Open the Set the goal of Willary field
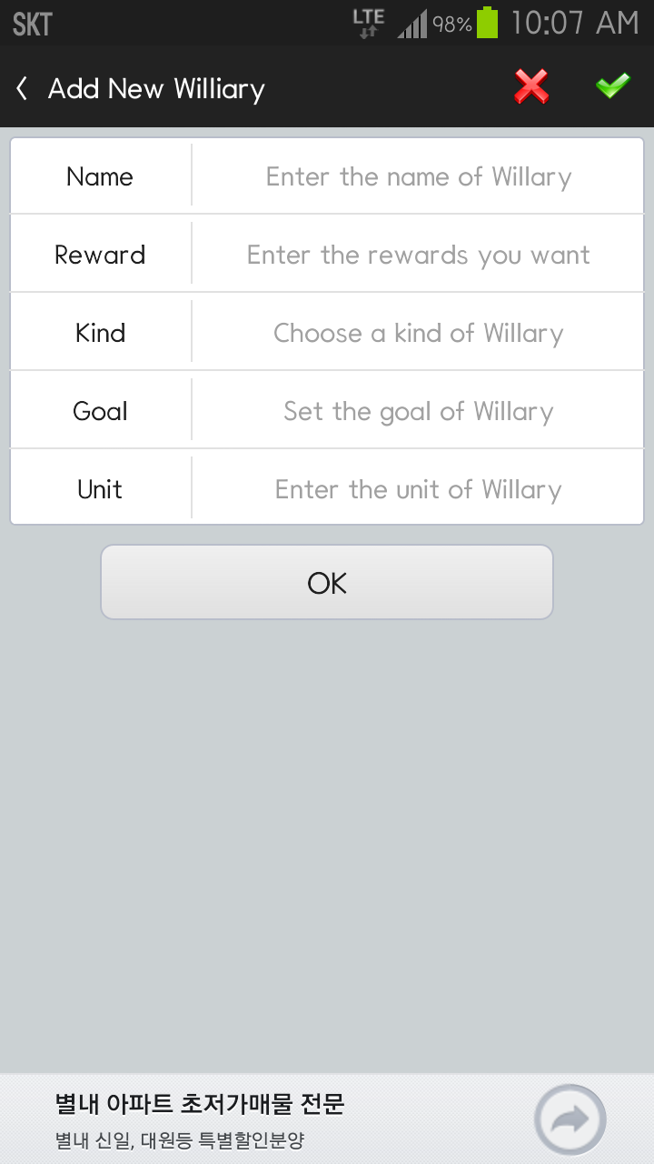 tap(418, 411)
